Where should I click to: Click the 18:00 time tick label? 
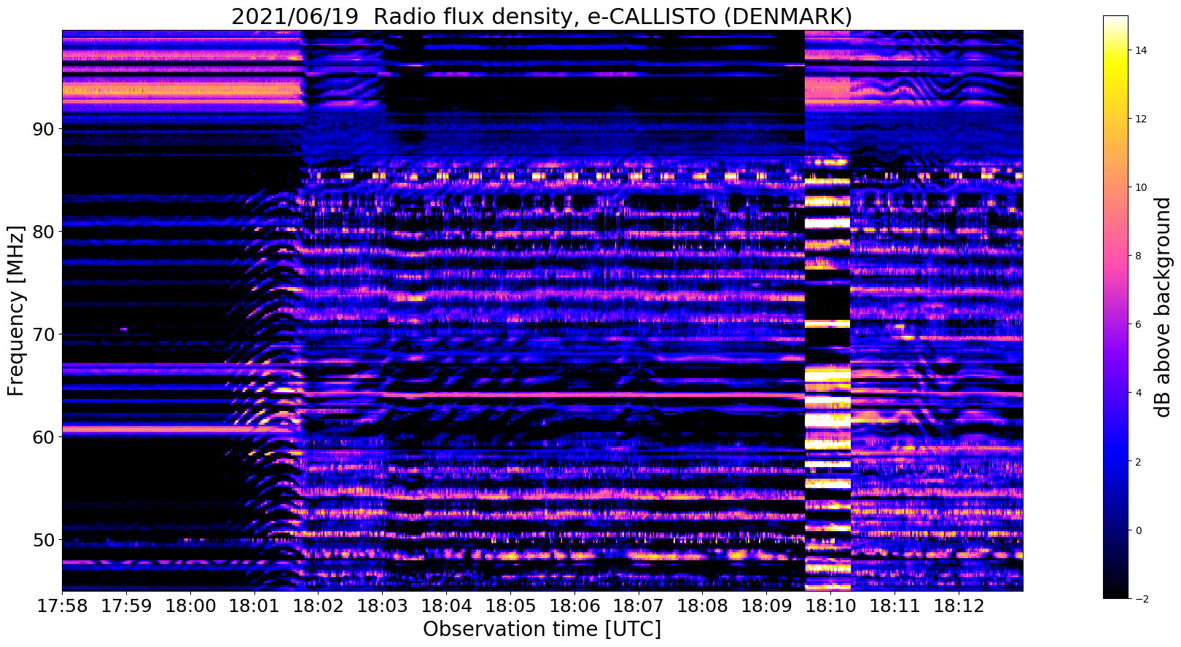coord(190,606)
